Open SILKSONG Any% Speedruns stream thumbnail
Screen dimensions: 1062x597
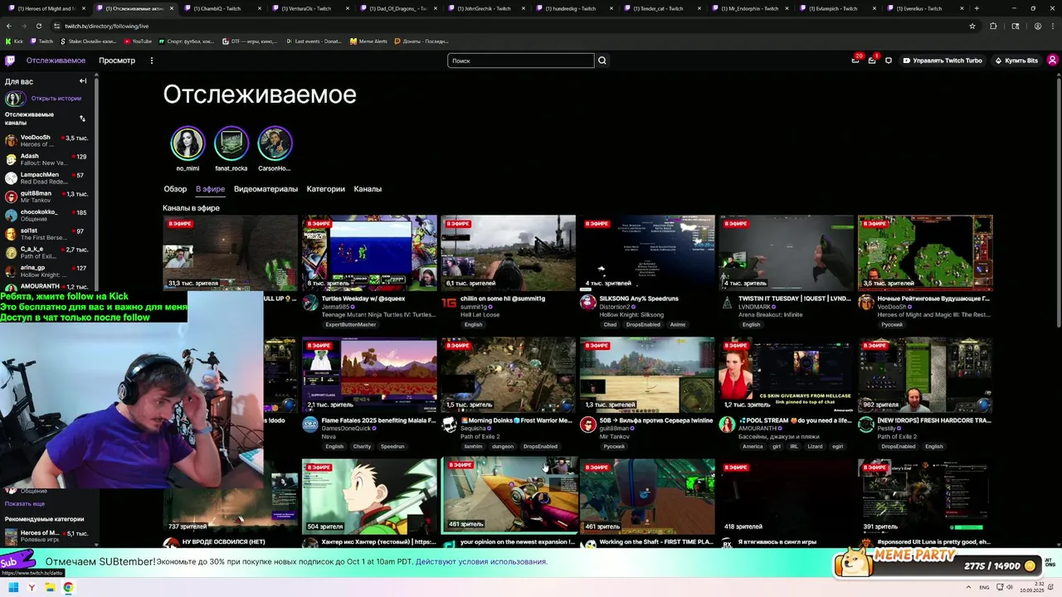pyautogui.click(x=647, y=253)
